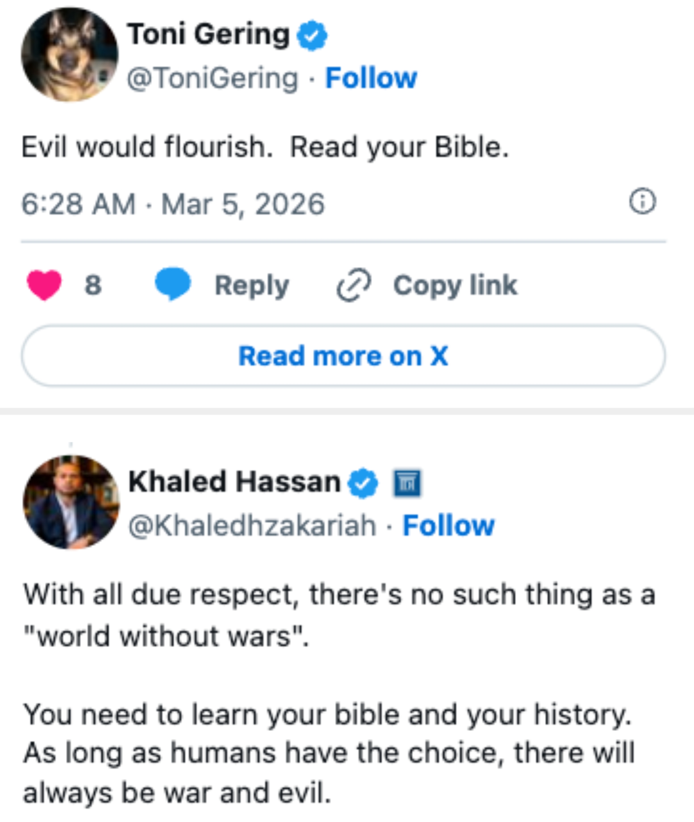Image resolution: width=694 pixels, height=822 pixels.
Task: Click the @ToniGering handle
Action: point(212,78)
